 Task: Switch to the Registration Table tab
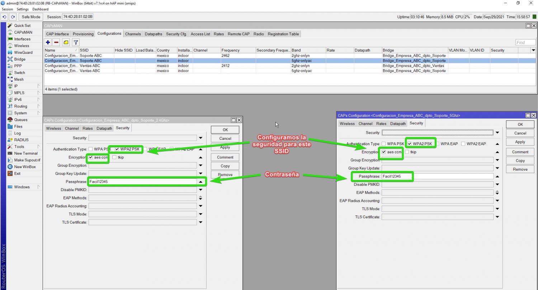coord(283,34)
